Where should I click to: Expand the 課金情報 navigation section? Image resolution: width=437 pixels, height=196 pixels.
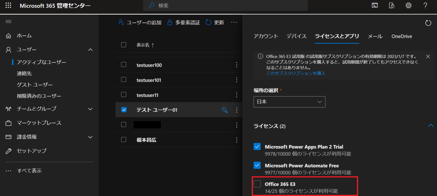91,137
